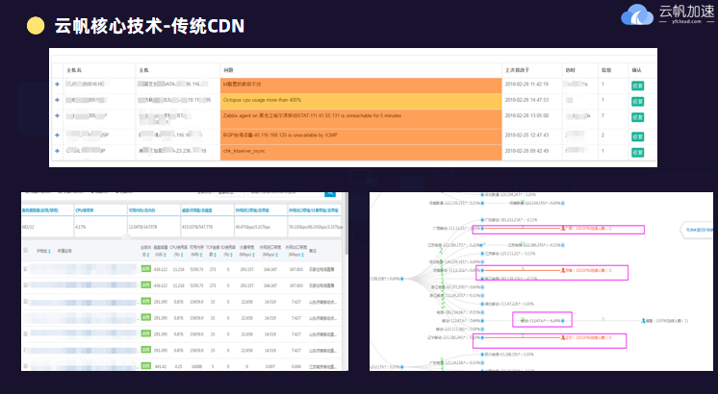Viewport: 718px width, 394px height.
Task: Toggle the select-all checkbox in server table header
Action: pos(26,251)
